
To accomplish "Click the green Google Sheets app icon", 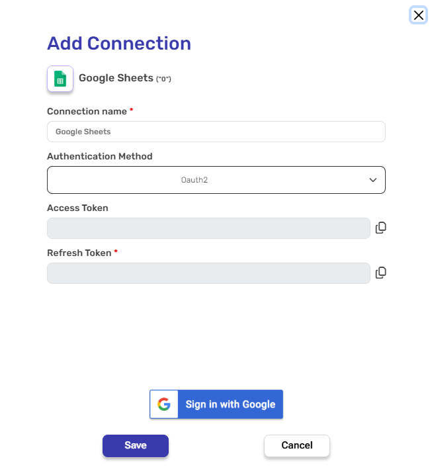I will 60,79.
